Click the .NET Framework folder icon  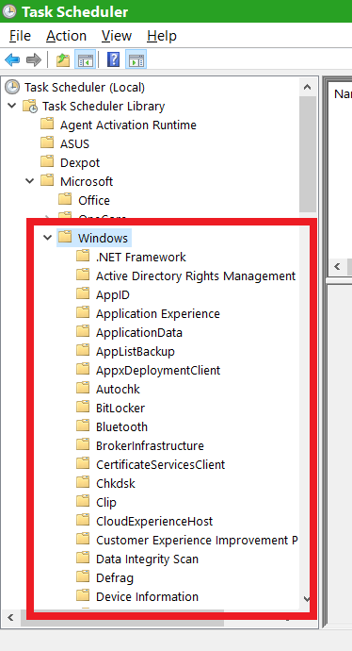[x=83, y=257]
